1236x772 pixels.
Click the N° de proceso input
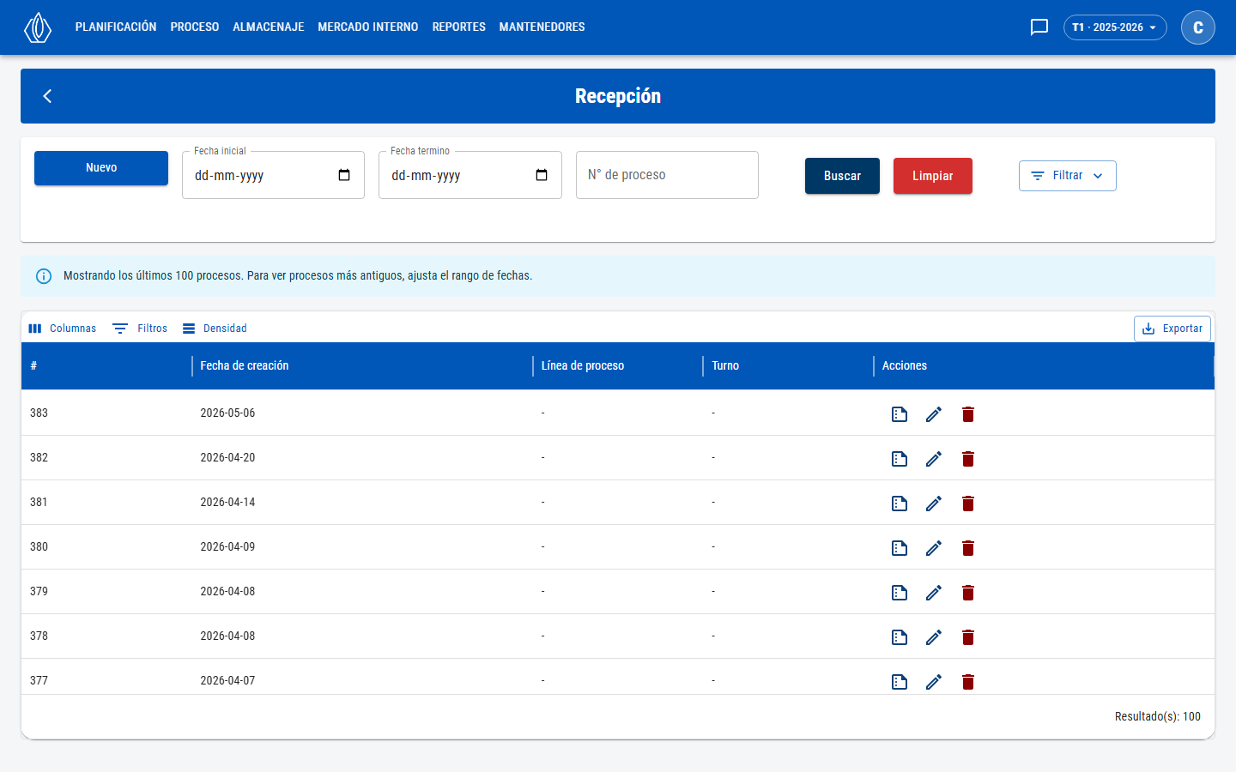click(667, 175)
